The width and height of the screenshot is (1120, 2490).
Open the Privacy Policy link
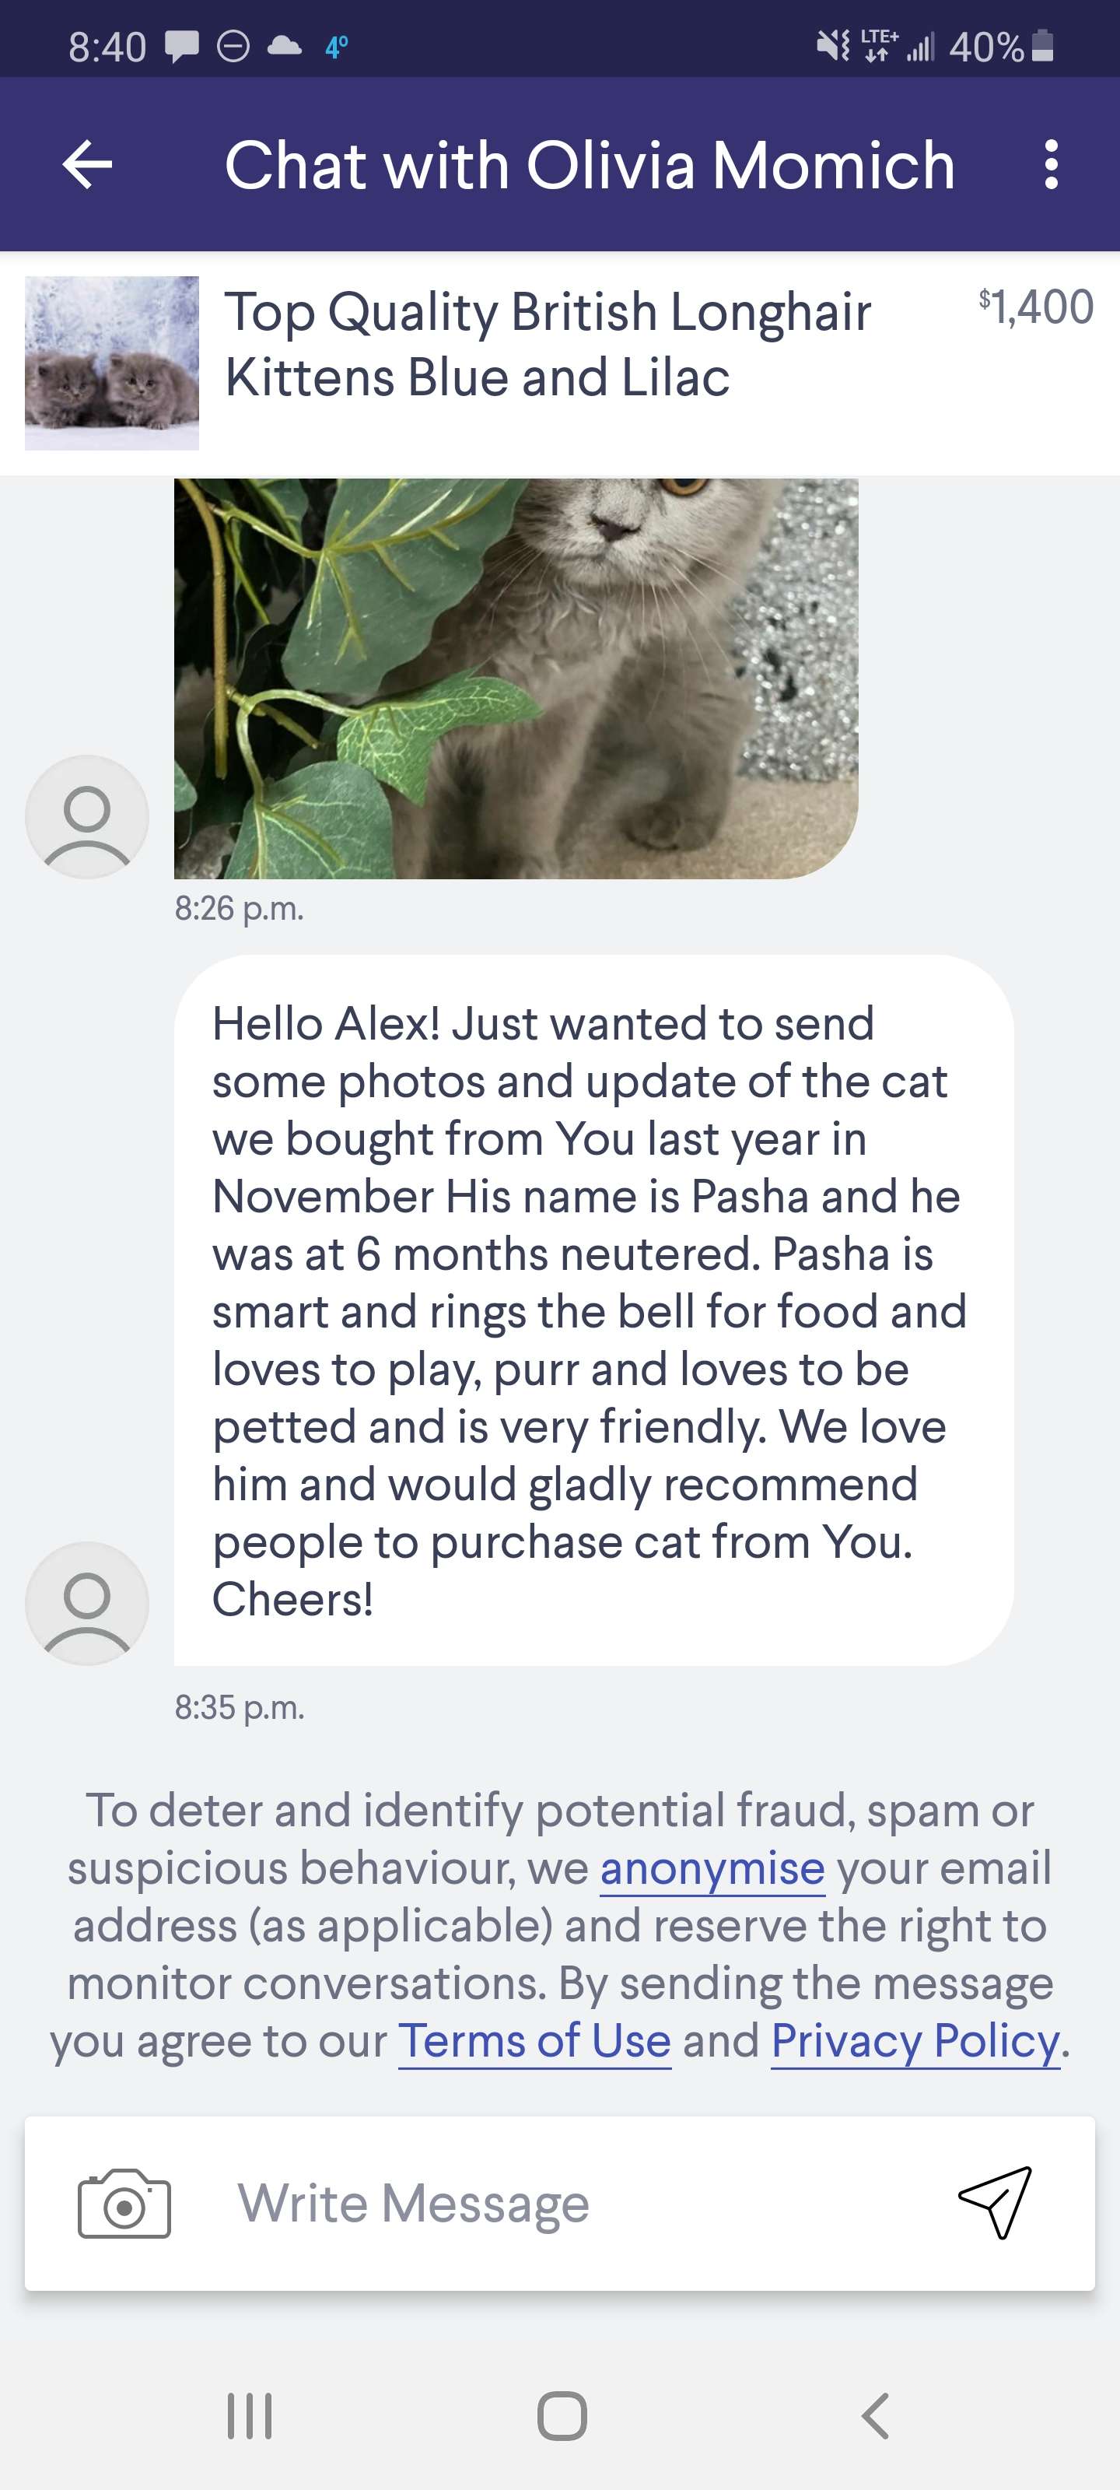[915, 2040]
